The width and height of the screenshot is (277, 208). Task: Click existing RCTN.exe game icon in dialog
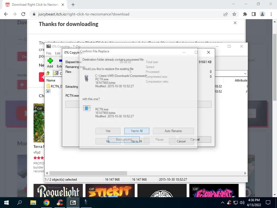[x=86, y=78]
